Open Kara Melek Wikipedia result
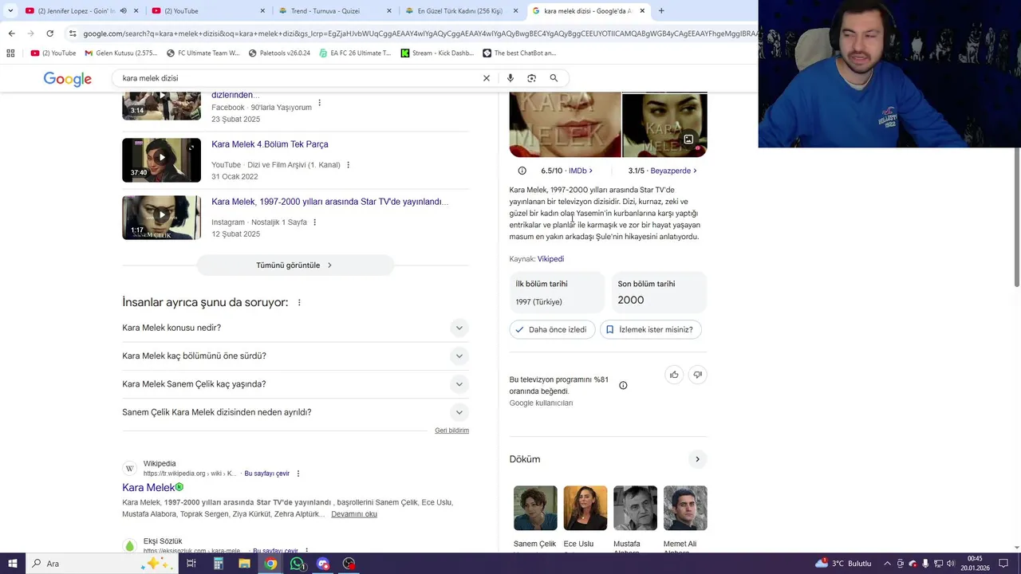This screenshot has height=574, width=1021. [148, 487]
